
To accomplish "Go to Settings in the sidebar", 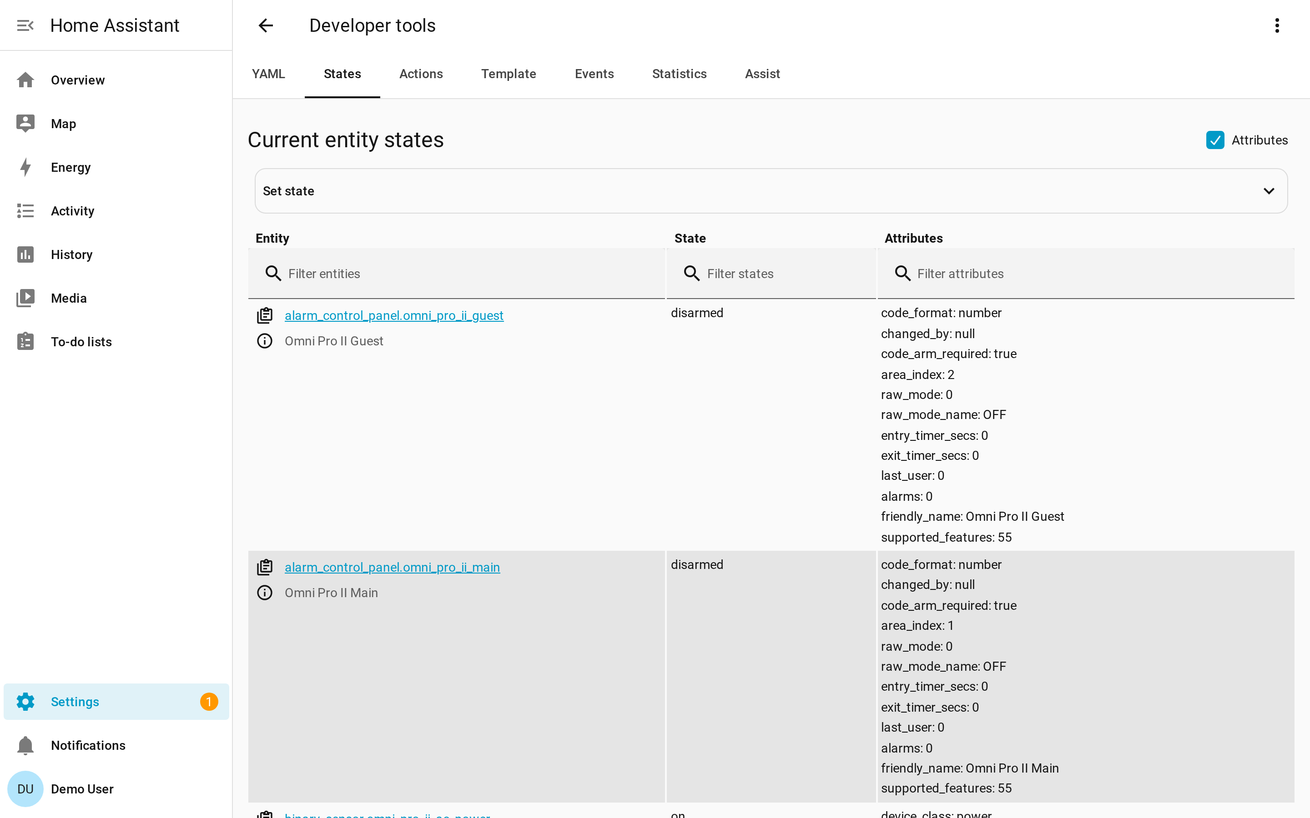I will pos(116,702).
